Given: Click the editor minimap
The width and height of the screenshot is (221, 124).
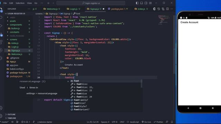Looking at the screenshot, I should (164, 20).
